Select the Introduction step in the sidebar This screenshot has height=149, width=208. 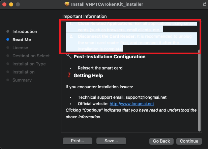25,31
